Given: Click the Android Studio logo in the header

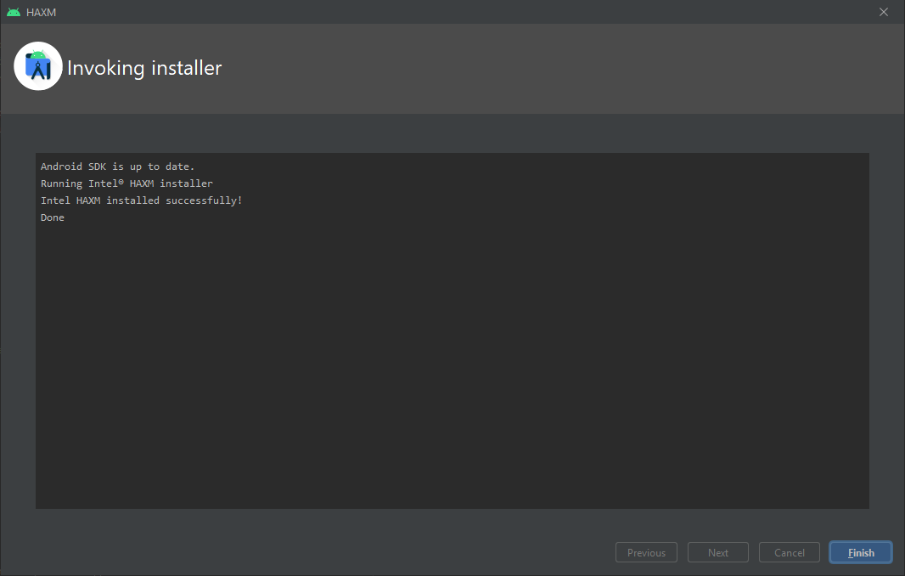Looking at the screenshot, I should click(x=38, y=66).
